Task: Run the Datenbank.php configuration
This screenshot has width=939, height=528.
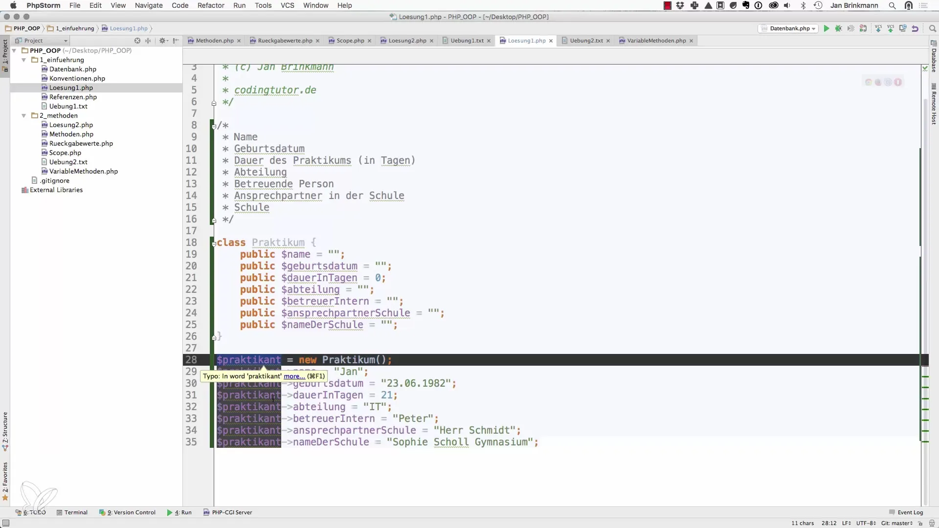Action: tap(827, 29)
